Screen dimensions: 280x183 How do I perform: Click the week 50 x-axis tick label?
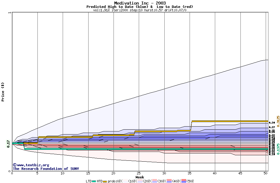point(266,173)
